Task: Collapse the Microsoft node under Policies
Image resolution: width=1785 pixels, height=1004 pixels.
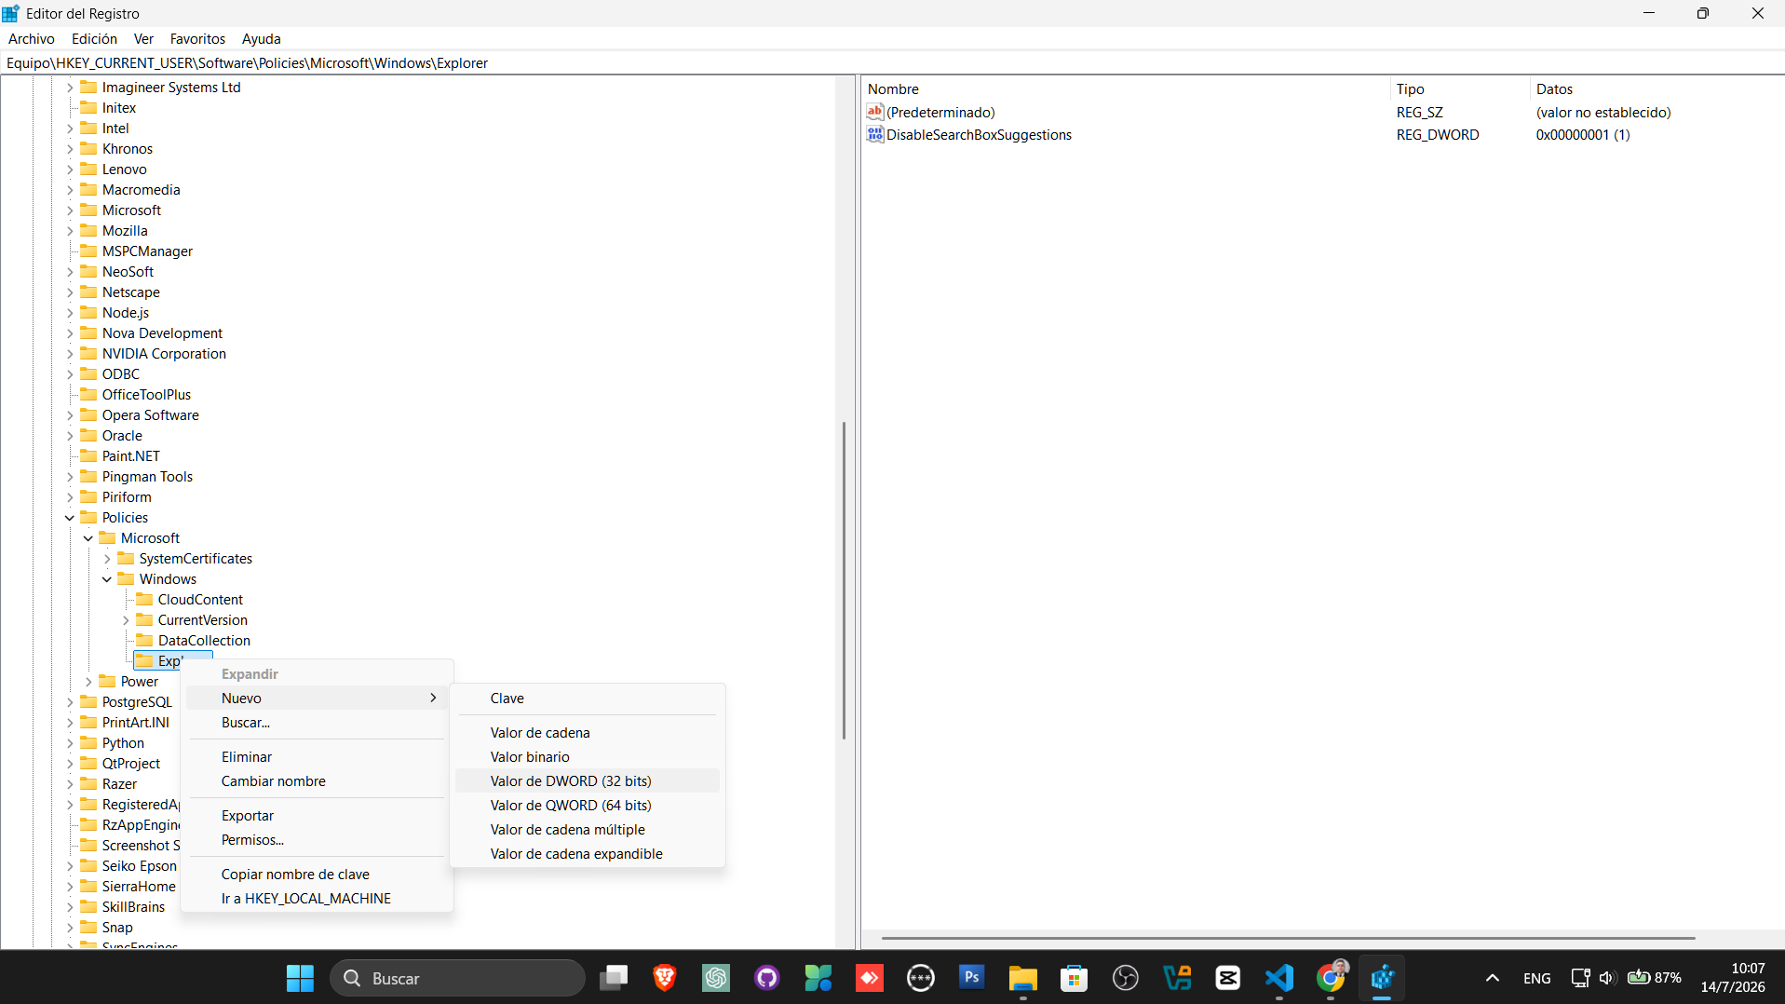Action: (x=88, y=538)
